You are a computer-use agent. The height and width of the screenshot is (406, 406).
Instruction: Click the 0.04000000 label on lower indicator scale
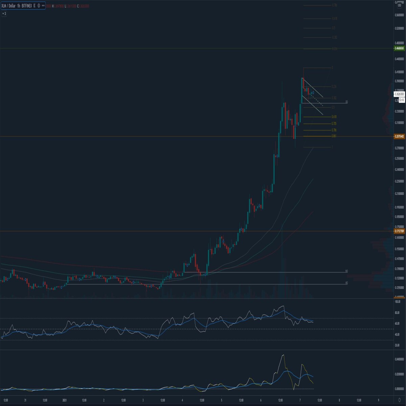[x=400, y=359]
